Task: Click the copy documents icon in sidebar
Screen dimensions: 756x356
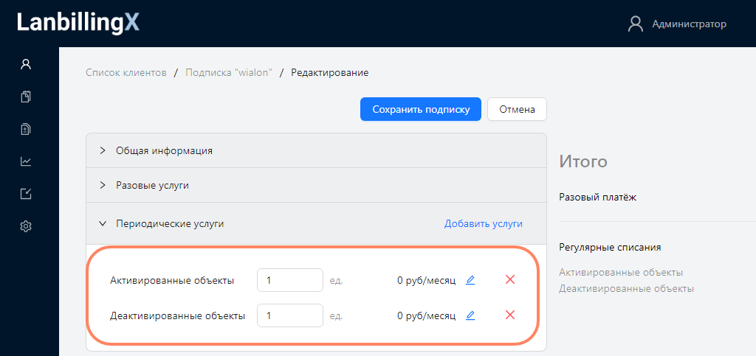Action: (26, 97)
